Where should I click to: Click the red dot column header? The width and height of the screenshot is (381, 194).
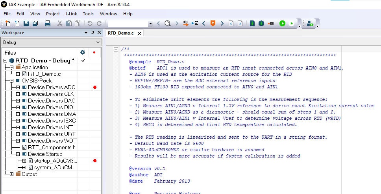pyautogui.click(x=94, y=52)
